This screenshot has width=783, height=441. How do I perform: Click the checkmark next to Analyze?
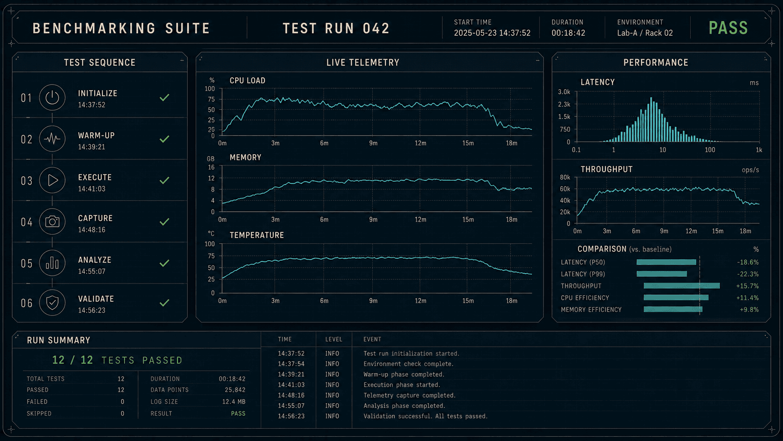[x=164, y=263]
